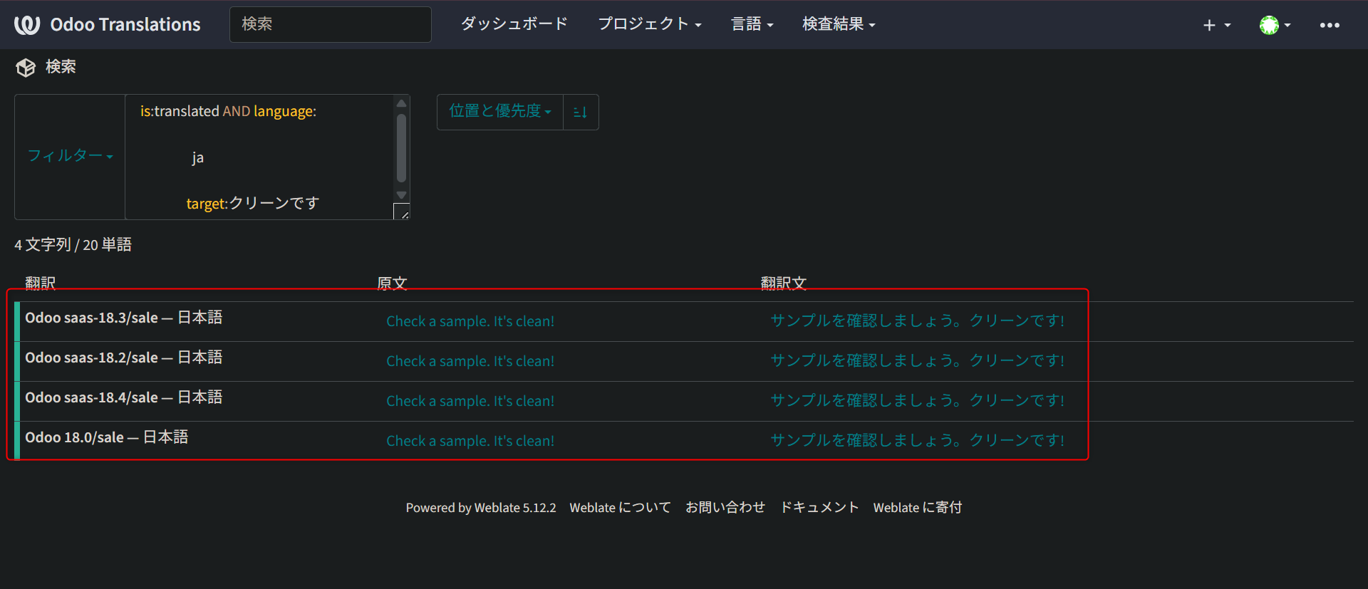The image size is (1368, 589).
Task: Open the 検査結果 menu
Action: pos(839,24)
